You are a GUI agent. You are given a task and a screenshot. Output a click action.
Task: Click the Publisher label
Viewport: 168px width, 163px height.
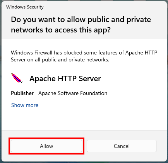pos(22,93)
